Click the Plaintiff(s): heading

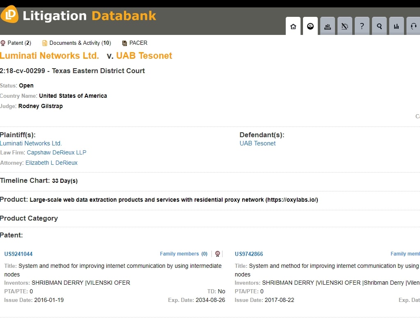pos(18,135)
